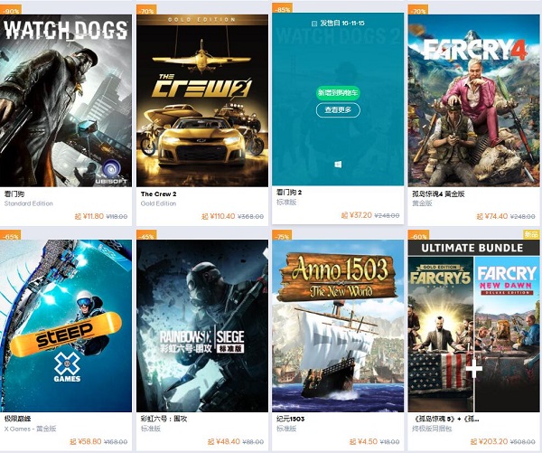Open the Watch Dogs cover art
The width and height of the screenshot is (542, 453).
point(66,100)
